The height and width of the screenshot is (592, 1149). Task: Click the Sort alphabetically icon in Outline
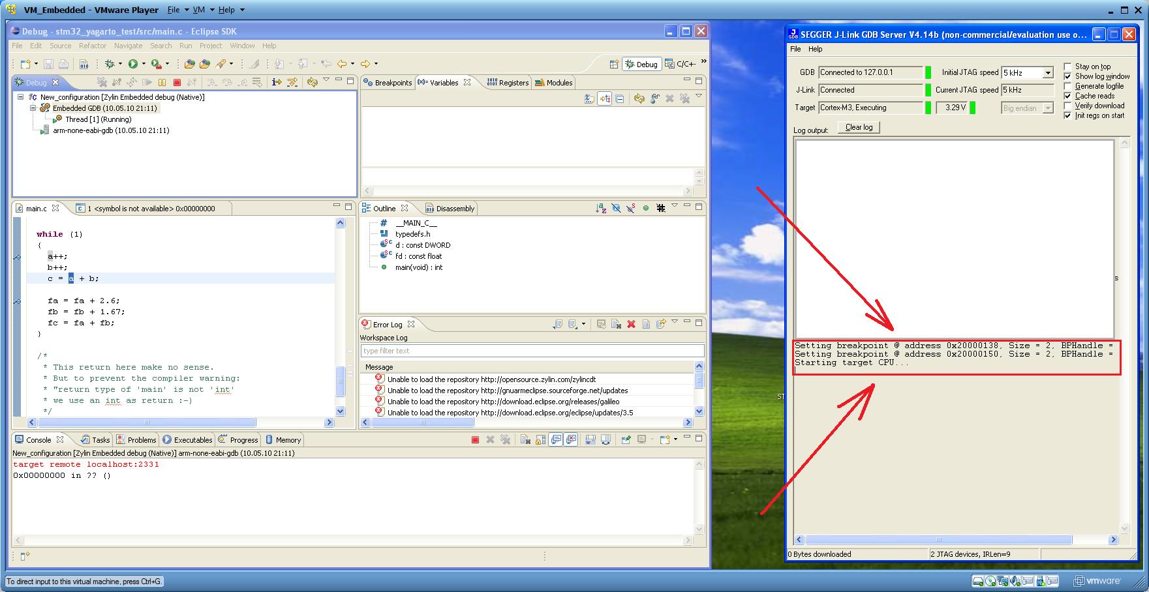click(x=601, y=208)
